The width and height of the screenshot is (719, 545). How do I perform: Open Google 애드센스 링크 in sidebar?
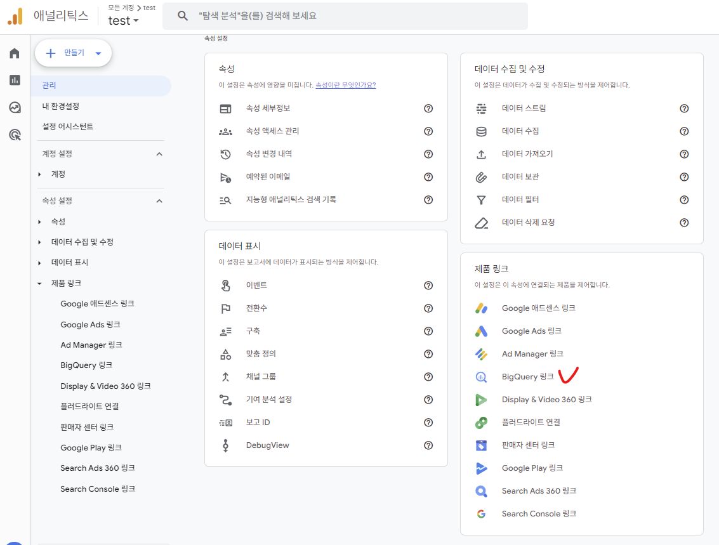point(97,304)
